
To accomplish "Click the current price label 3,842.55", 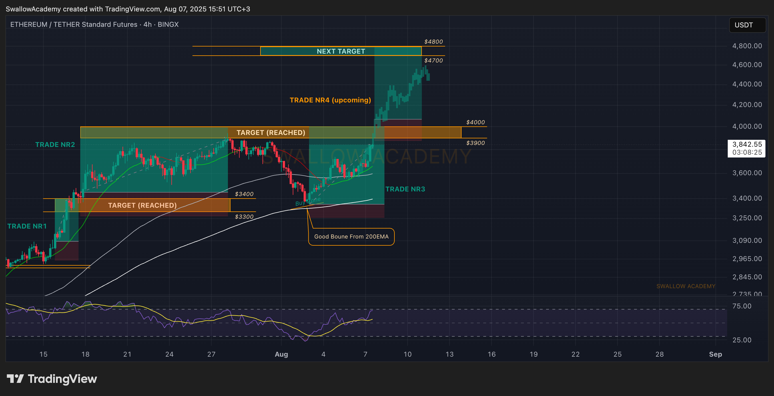I will pos(746,148).
